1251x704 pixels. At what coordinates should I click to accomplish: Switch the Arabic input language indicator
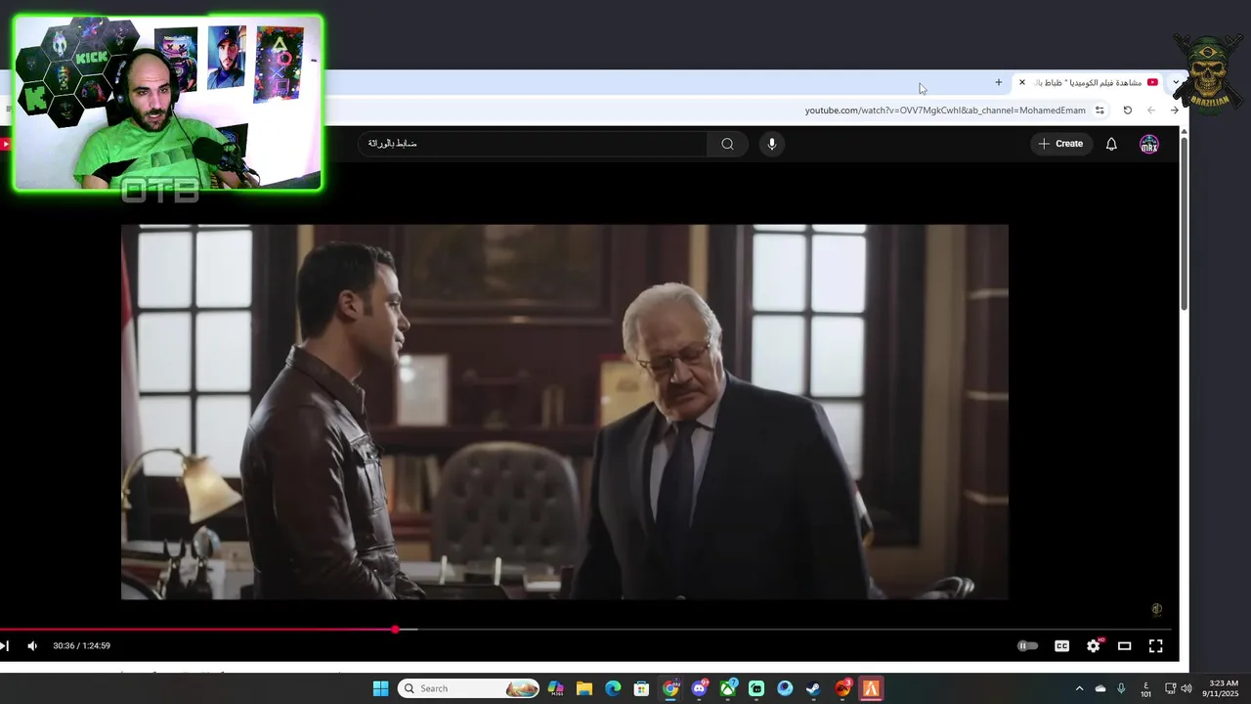click(x=1145, y=689)
